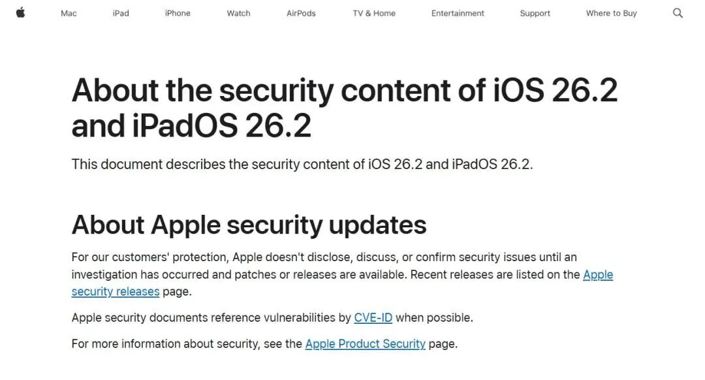Select iPad in the top navigation
Viewport: 705px width, 380px height.
click(x=121, y=12)
